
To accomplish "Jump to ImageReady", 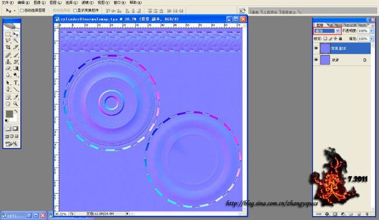I will point(12,144).
